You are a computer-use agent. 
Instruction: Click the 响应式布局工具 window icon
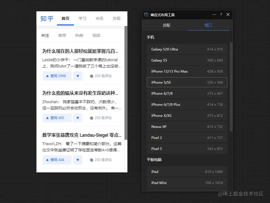pos(146,15)
